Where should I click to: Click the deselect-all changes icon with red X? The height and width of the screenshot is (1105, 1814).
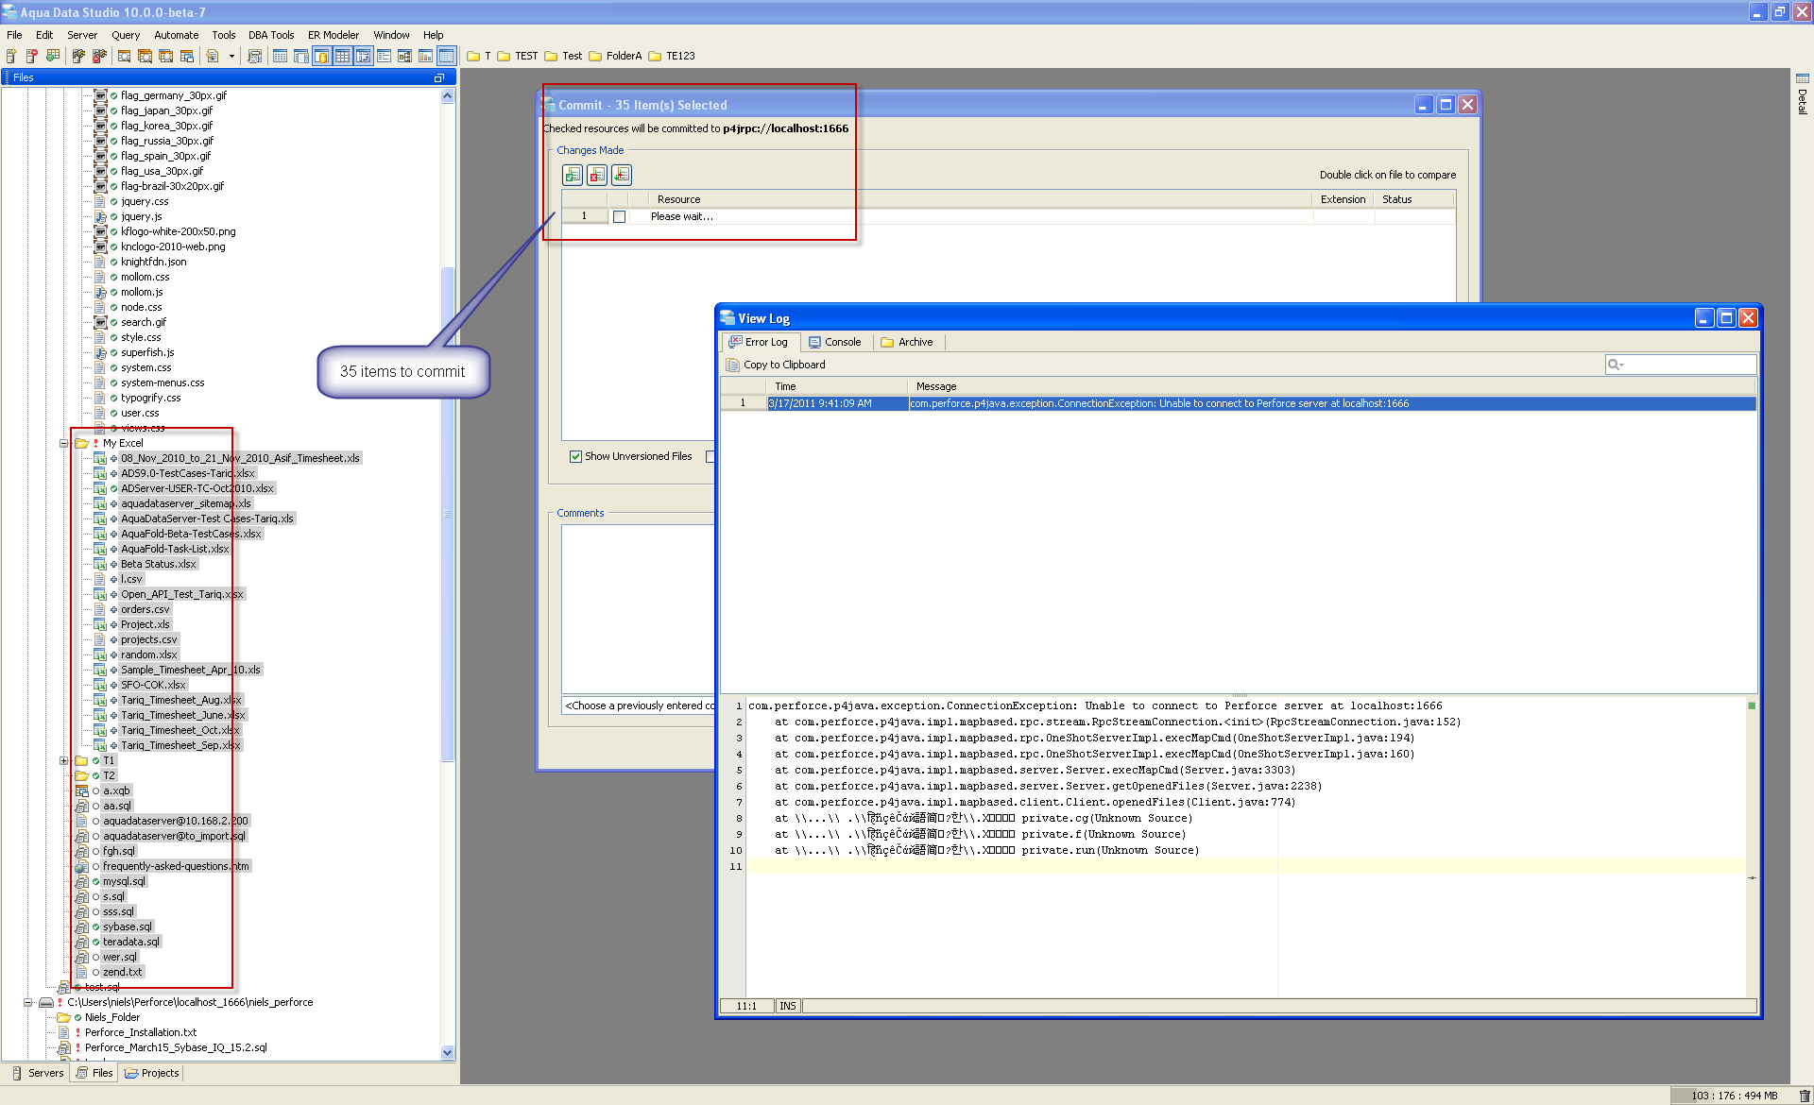[x=597, y=175]
